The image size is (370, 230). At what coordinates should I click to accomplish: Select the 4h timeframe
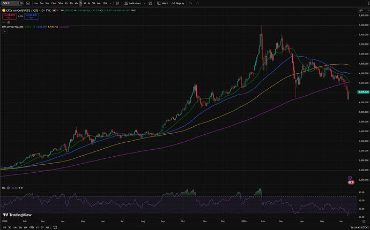click(76, 3)
